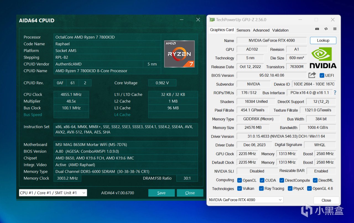Close the GPU-Z window with title bar X

(333, 20)
